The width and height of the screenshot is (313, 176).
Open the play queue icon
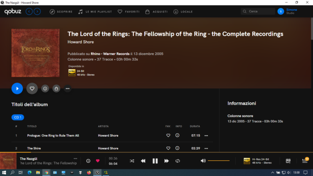coord(305,161)
